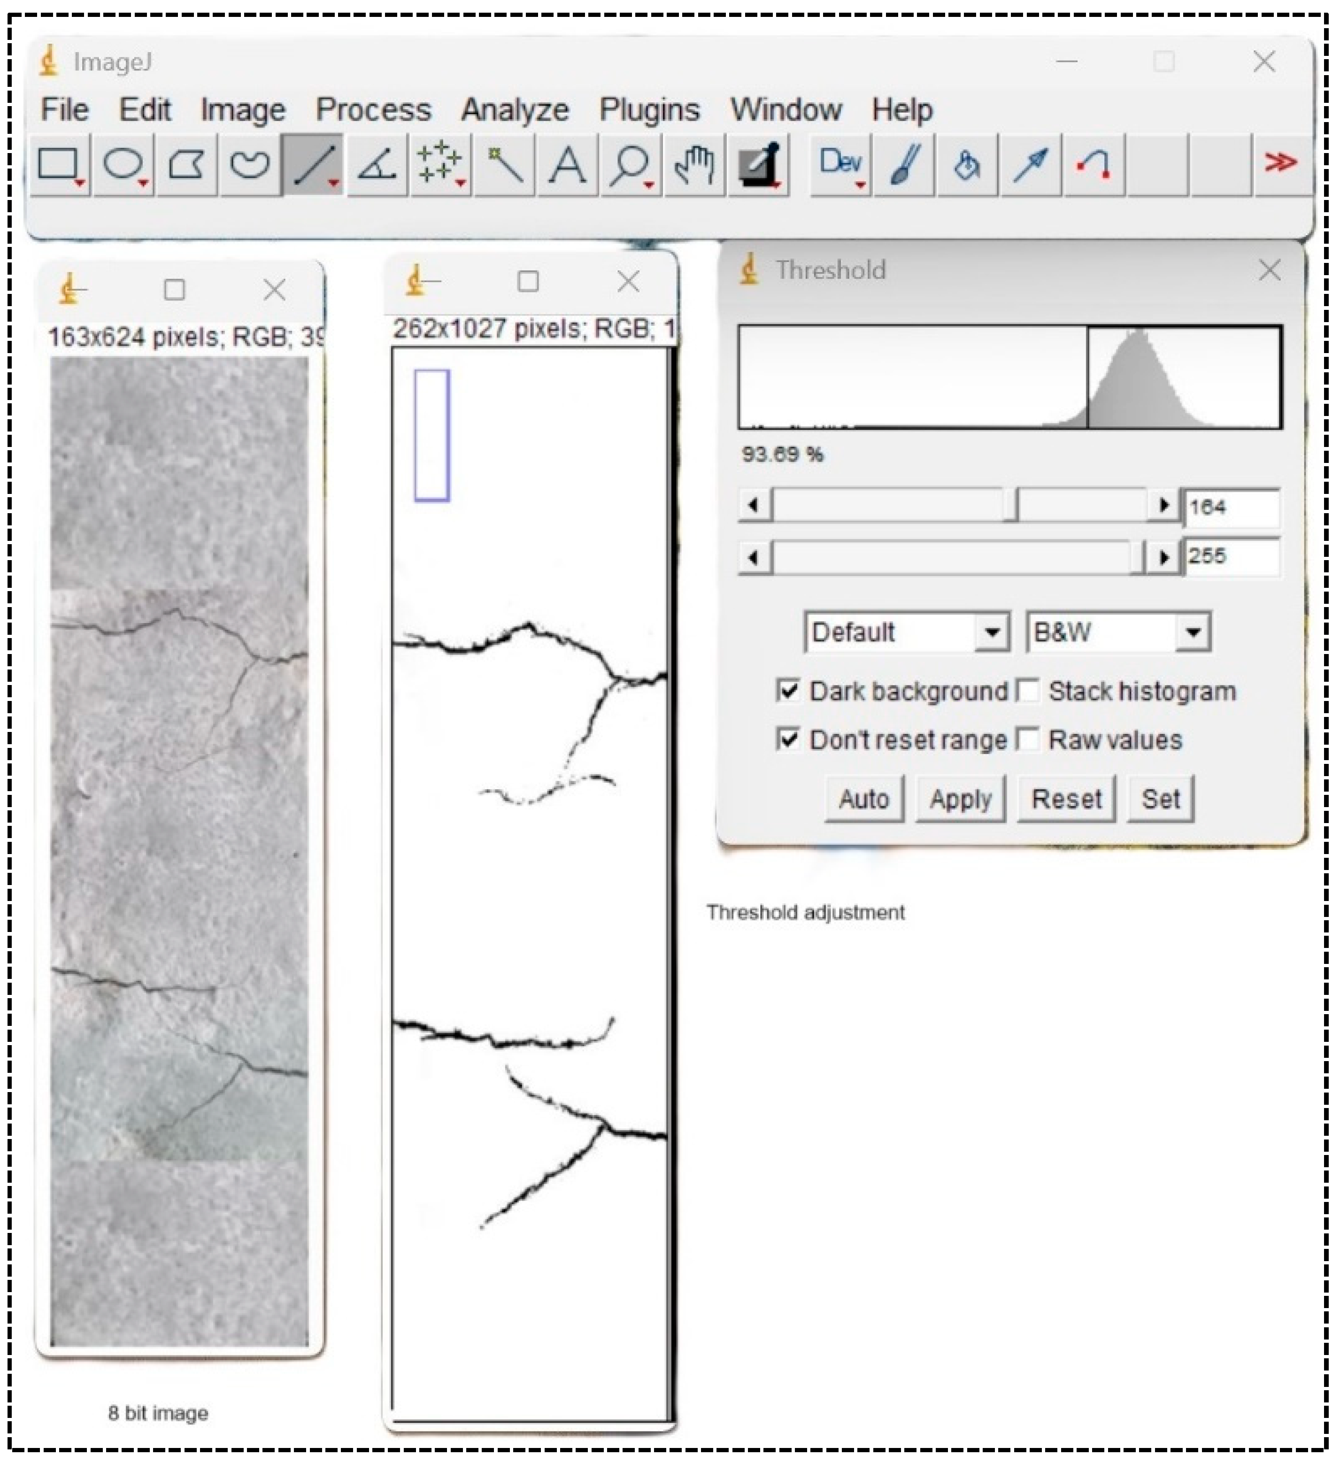Enable Stack histogram checkbox

pyautogui.click(x=1029, y=692)
